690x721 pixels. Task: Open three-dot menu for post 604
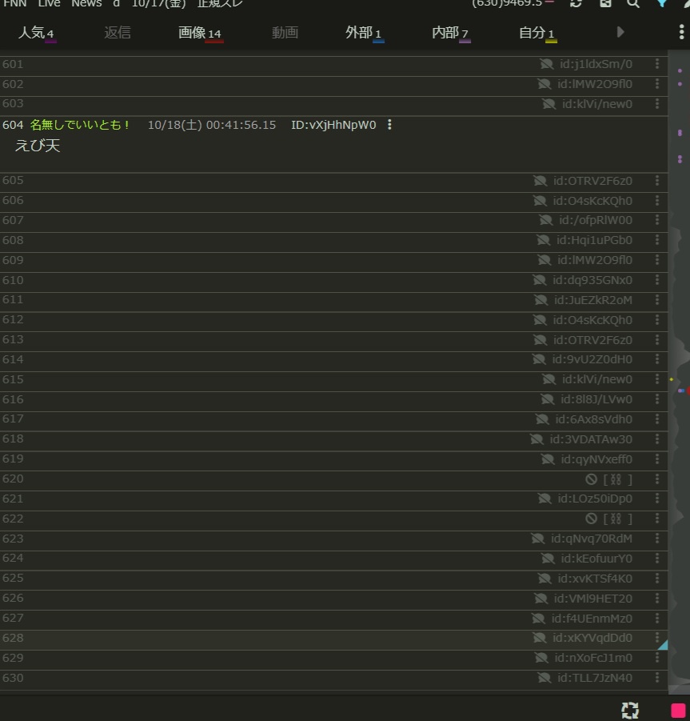(389, 125)
